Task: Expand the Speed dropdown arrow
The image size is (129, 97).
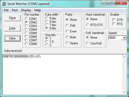Action: point(124,38)
